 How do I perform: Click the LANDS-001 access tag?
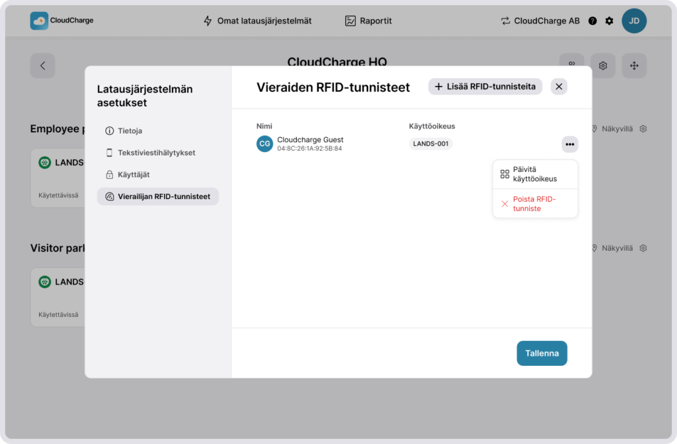[x=430, y=144]
